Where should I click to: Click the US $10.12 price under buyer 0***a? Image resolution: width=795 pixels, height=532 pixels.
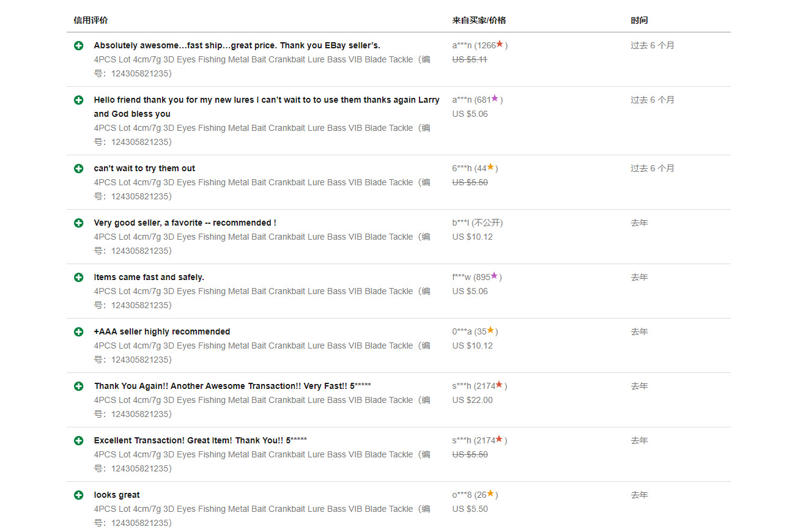coord(473,345)
